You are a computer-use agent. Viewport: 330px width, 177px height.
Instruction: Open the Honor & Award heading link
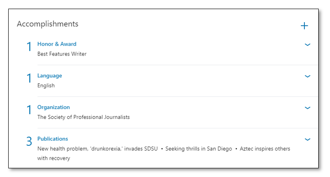click(57, 44)
